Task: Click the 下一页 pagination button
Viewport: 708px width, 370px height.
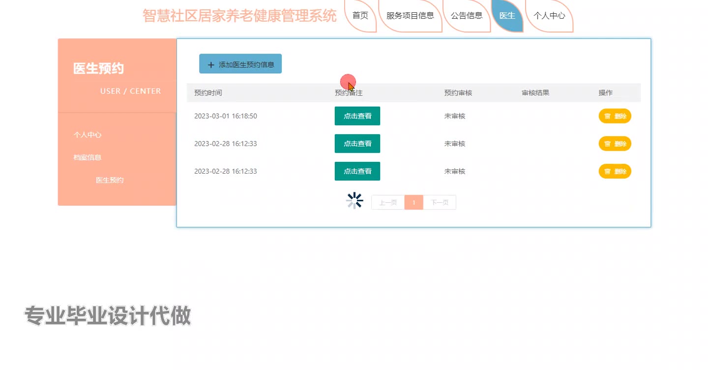Action: point(440,203)
